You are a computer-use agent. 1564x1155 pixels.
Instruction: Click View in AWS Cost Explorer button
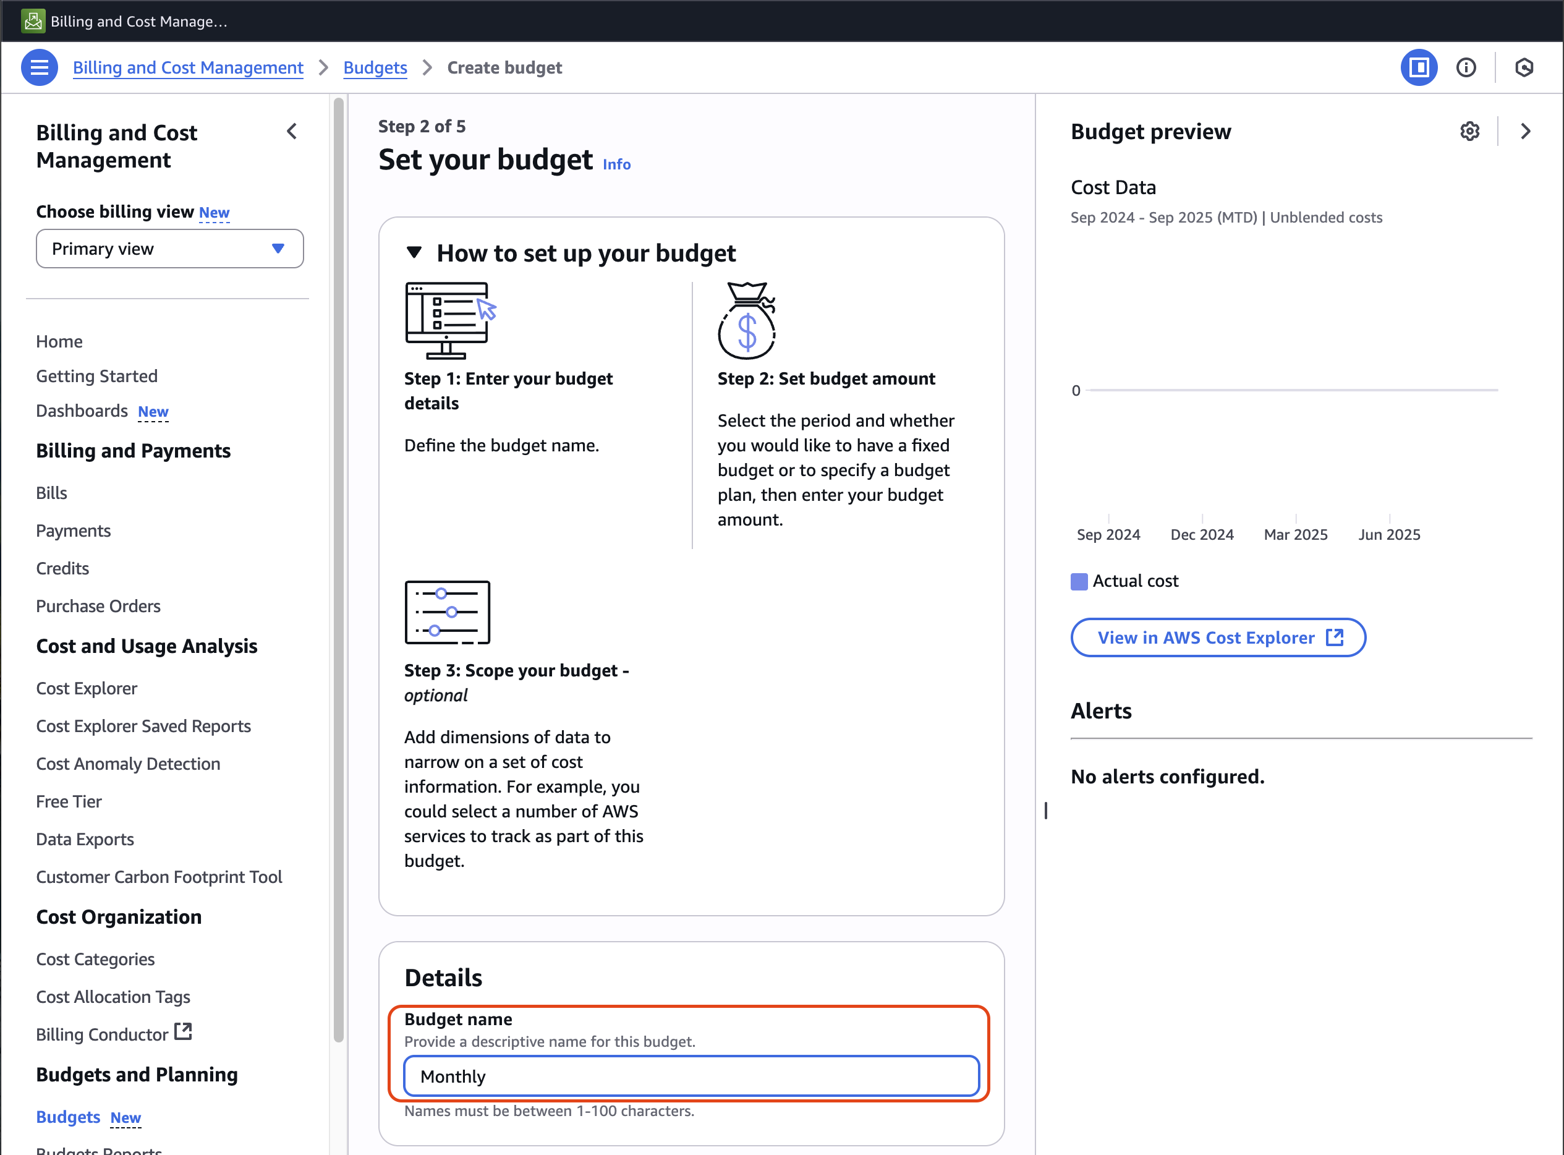pos(1217,637)
